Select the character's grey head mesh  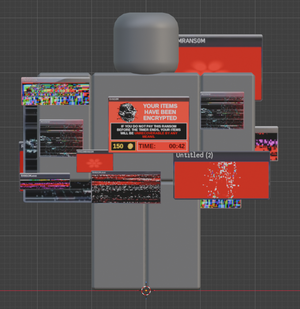tap(146, 43)
